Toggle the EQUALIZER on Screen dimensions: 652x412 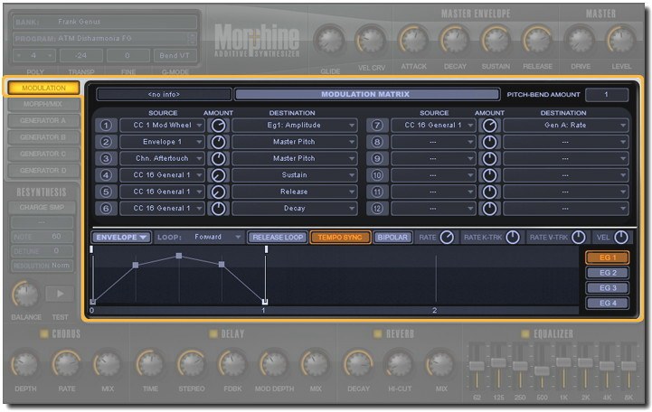coord(525,333)
